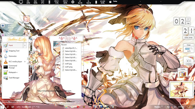Expand the shut down options arrow
The image size is (195, 109).
click(78, 102)
